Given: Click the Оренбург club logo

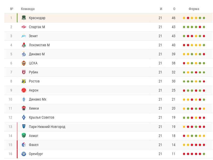Looking at the screenshot, I should coord(24,154).
